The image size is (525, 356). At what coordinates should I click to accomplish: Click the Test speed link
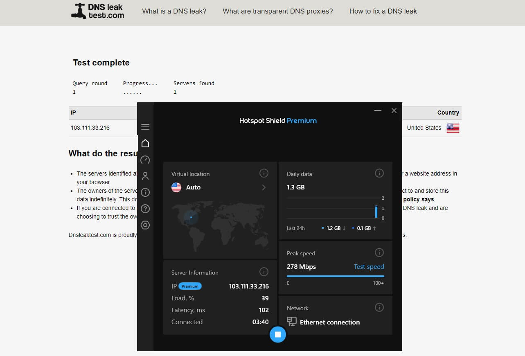[369, 267]
